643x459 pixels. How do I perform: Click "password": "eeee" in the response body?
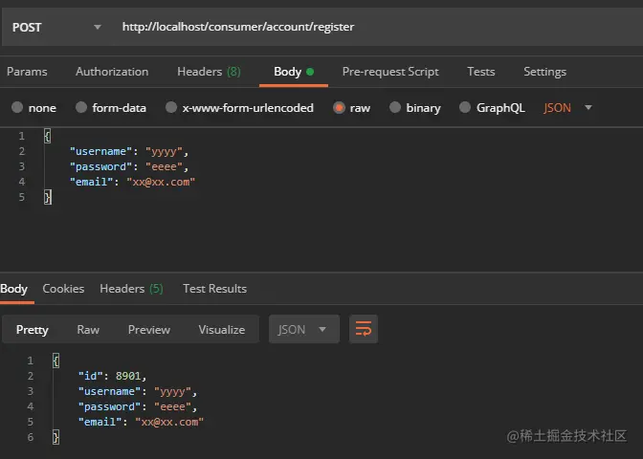click(138, 406)
